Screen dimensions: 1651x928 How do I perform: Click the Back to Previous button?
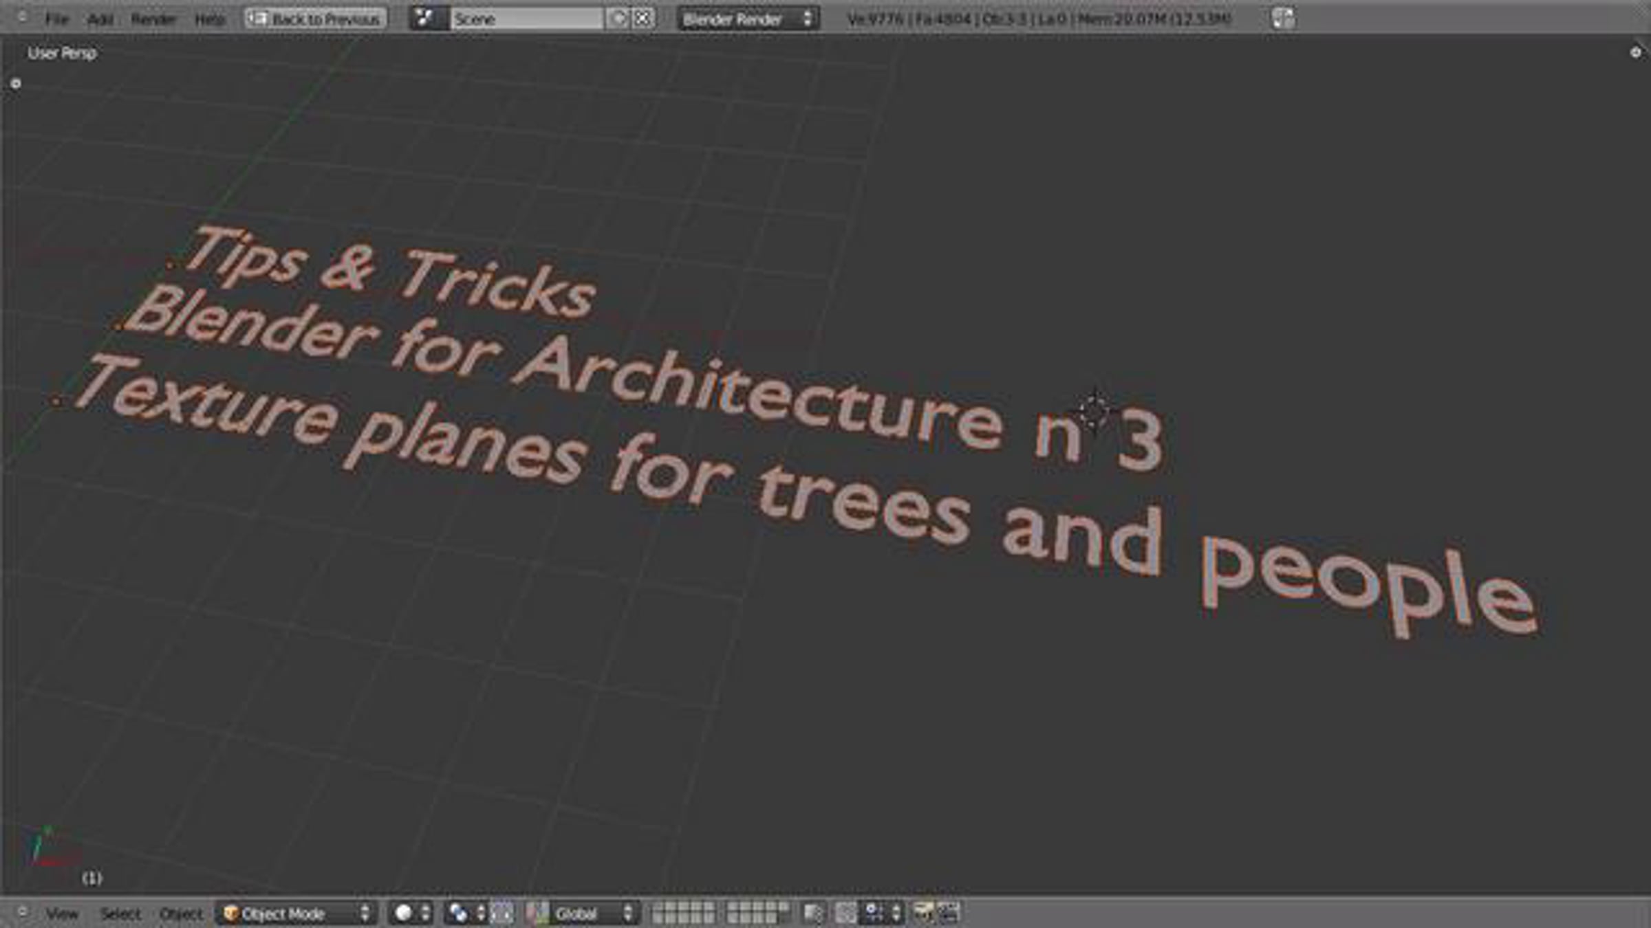316,19
